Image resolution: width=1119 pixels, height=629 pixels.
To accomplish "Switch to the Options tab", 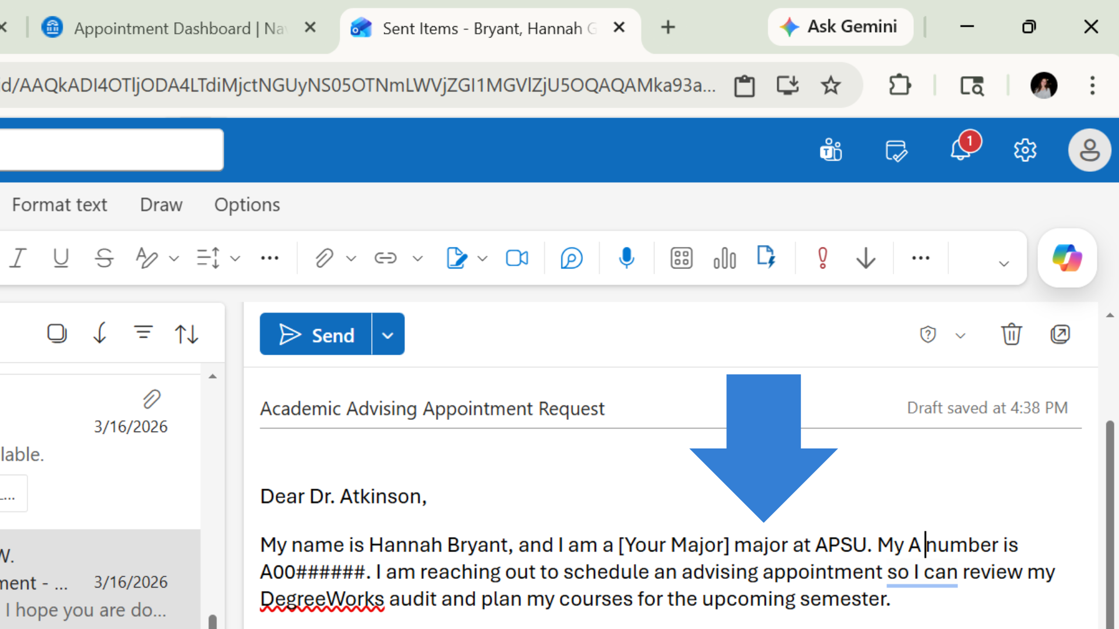I will tap(247, 204).
